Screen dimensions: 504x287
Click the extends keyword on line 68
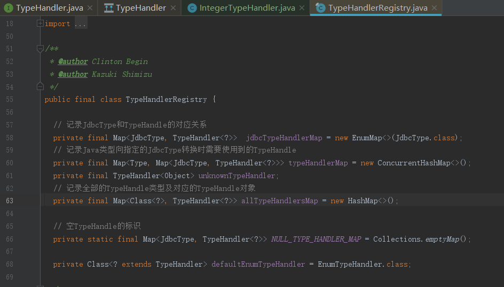point(136,264)
